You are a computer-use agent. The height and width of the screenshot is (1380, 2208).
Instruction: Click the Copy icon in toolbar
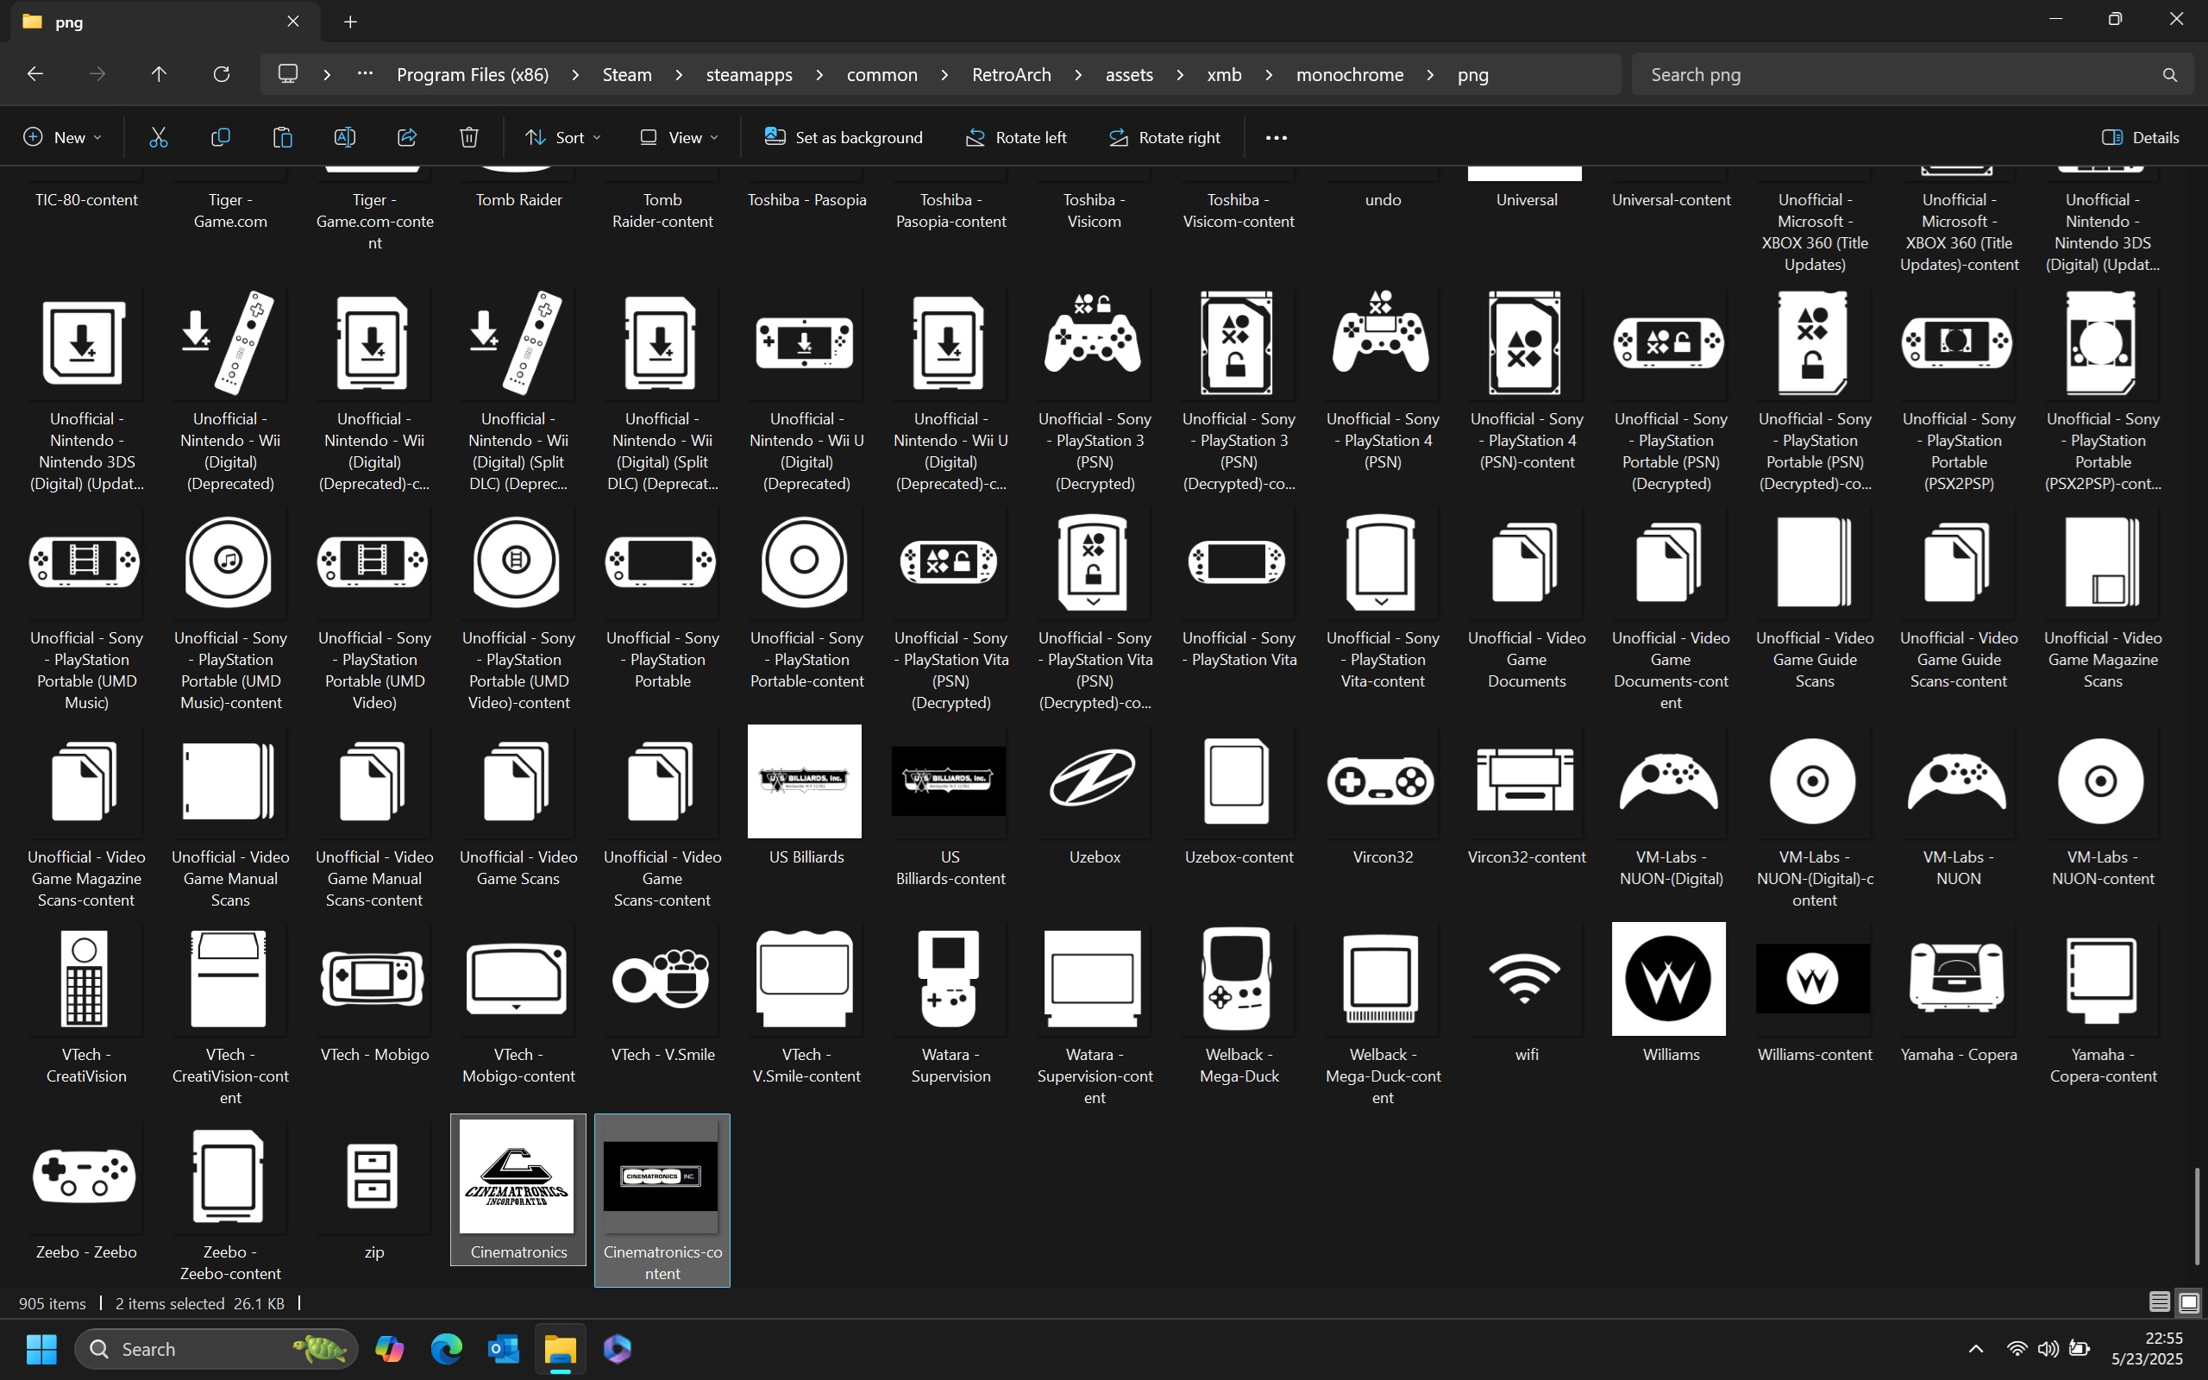coord(220,138)
